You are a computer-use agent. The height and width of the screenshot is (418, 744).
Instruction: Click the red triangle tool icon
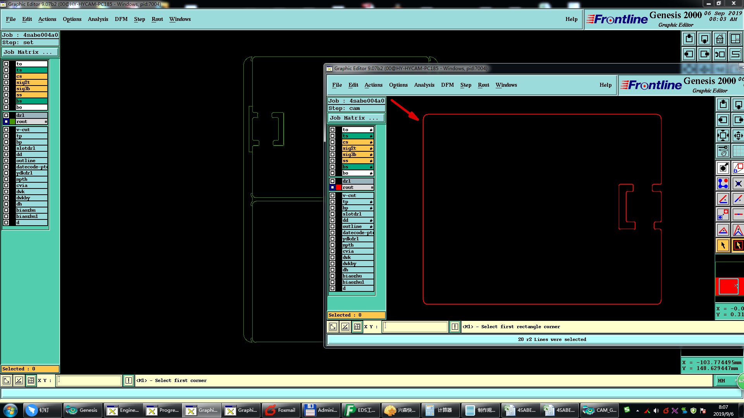[x=723, y=230]
